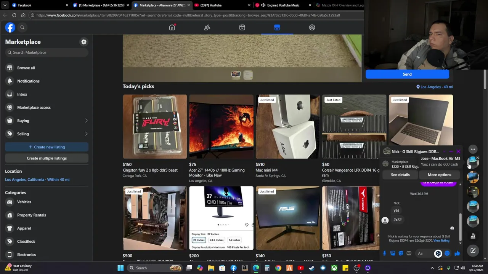The width and height of the screenshot is (488, 274).
Task: Open the Xbox app from the taskbar
Action: 334,268
